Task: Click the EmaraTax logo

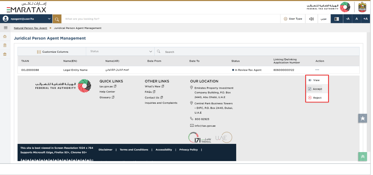Action: click(x=26, y=7)
